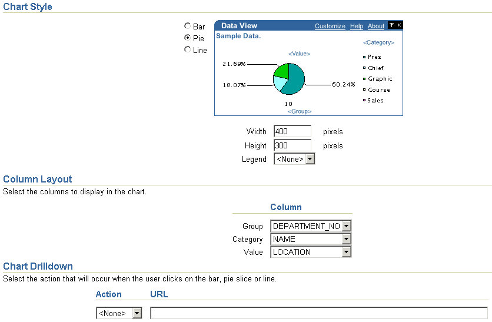The image size is (492, 322).
Task: Open the Legend dropdown
Action: [x=294, y=159]
